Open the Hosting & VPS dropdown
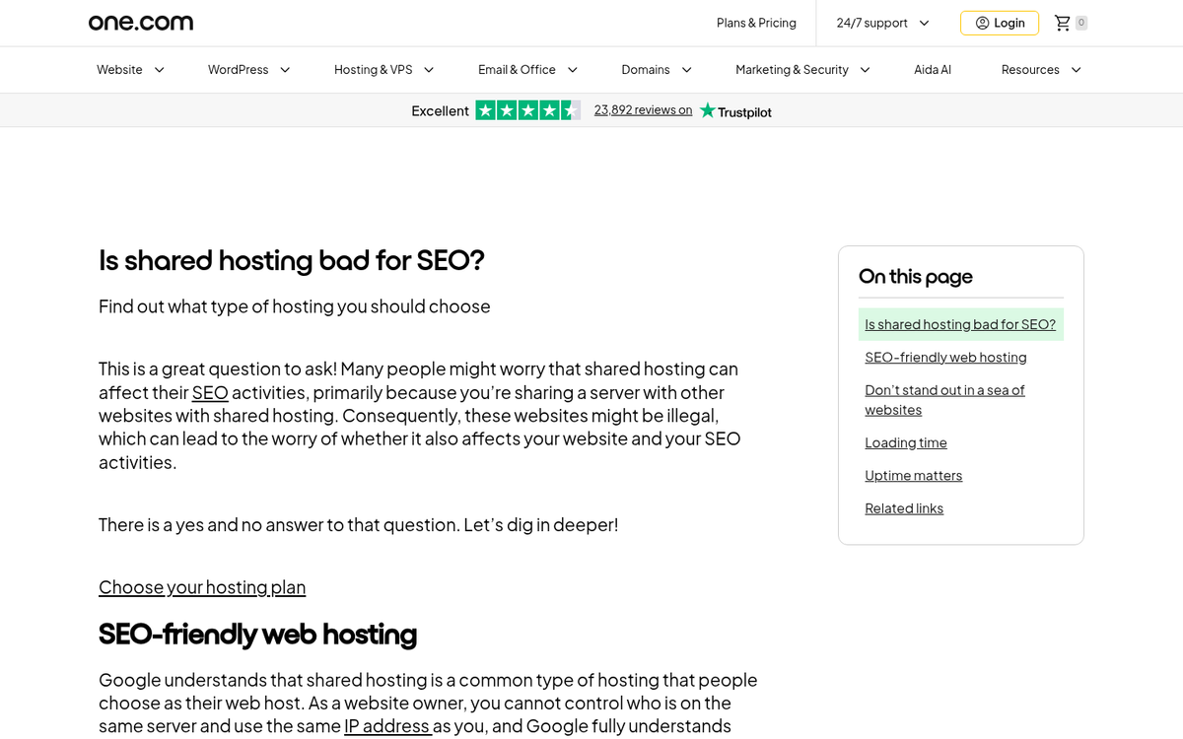 click(375, 69)
